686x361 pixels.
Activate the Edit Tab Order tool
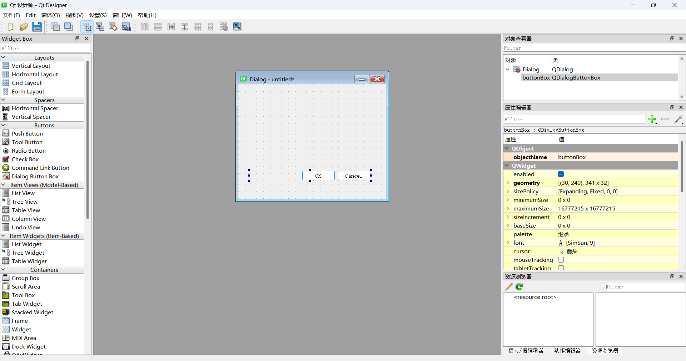point(126,27)
